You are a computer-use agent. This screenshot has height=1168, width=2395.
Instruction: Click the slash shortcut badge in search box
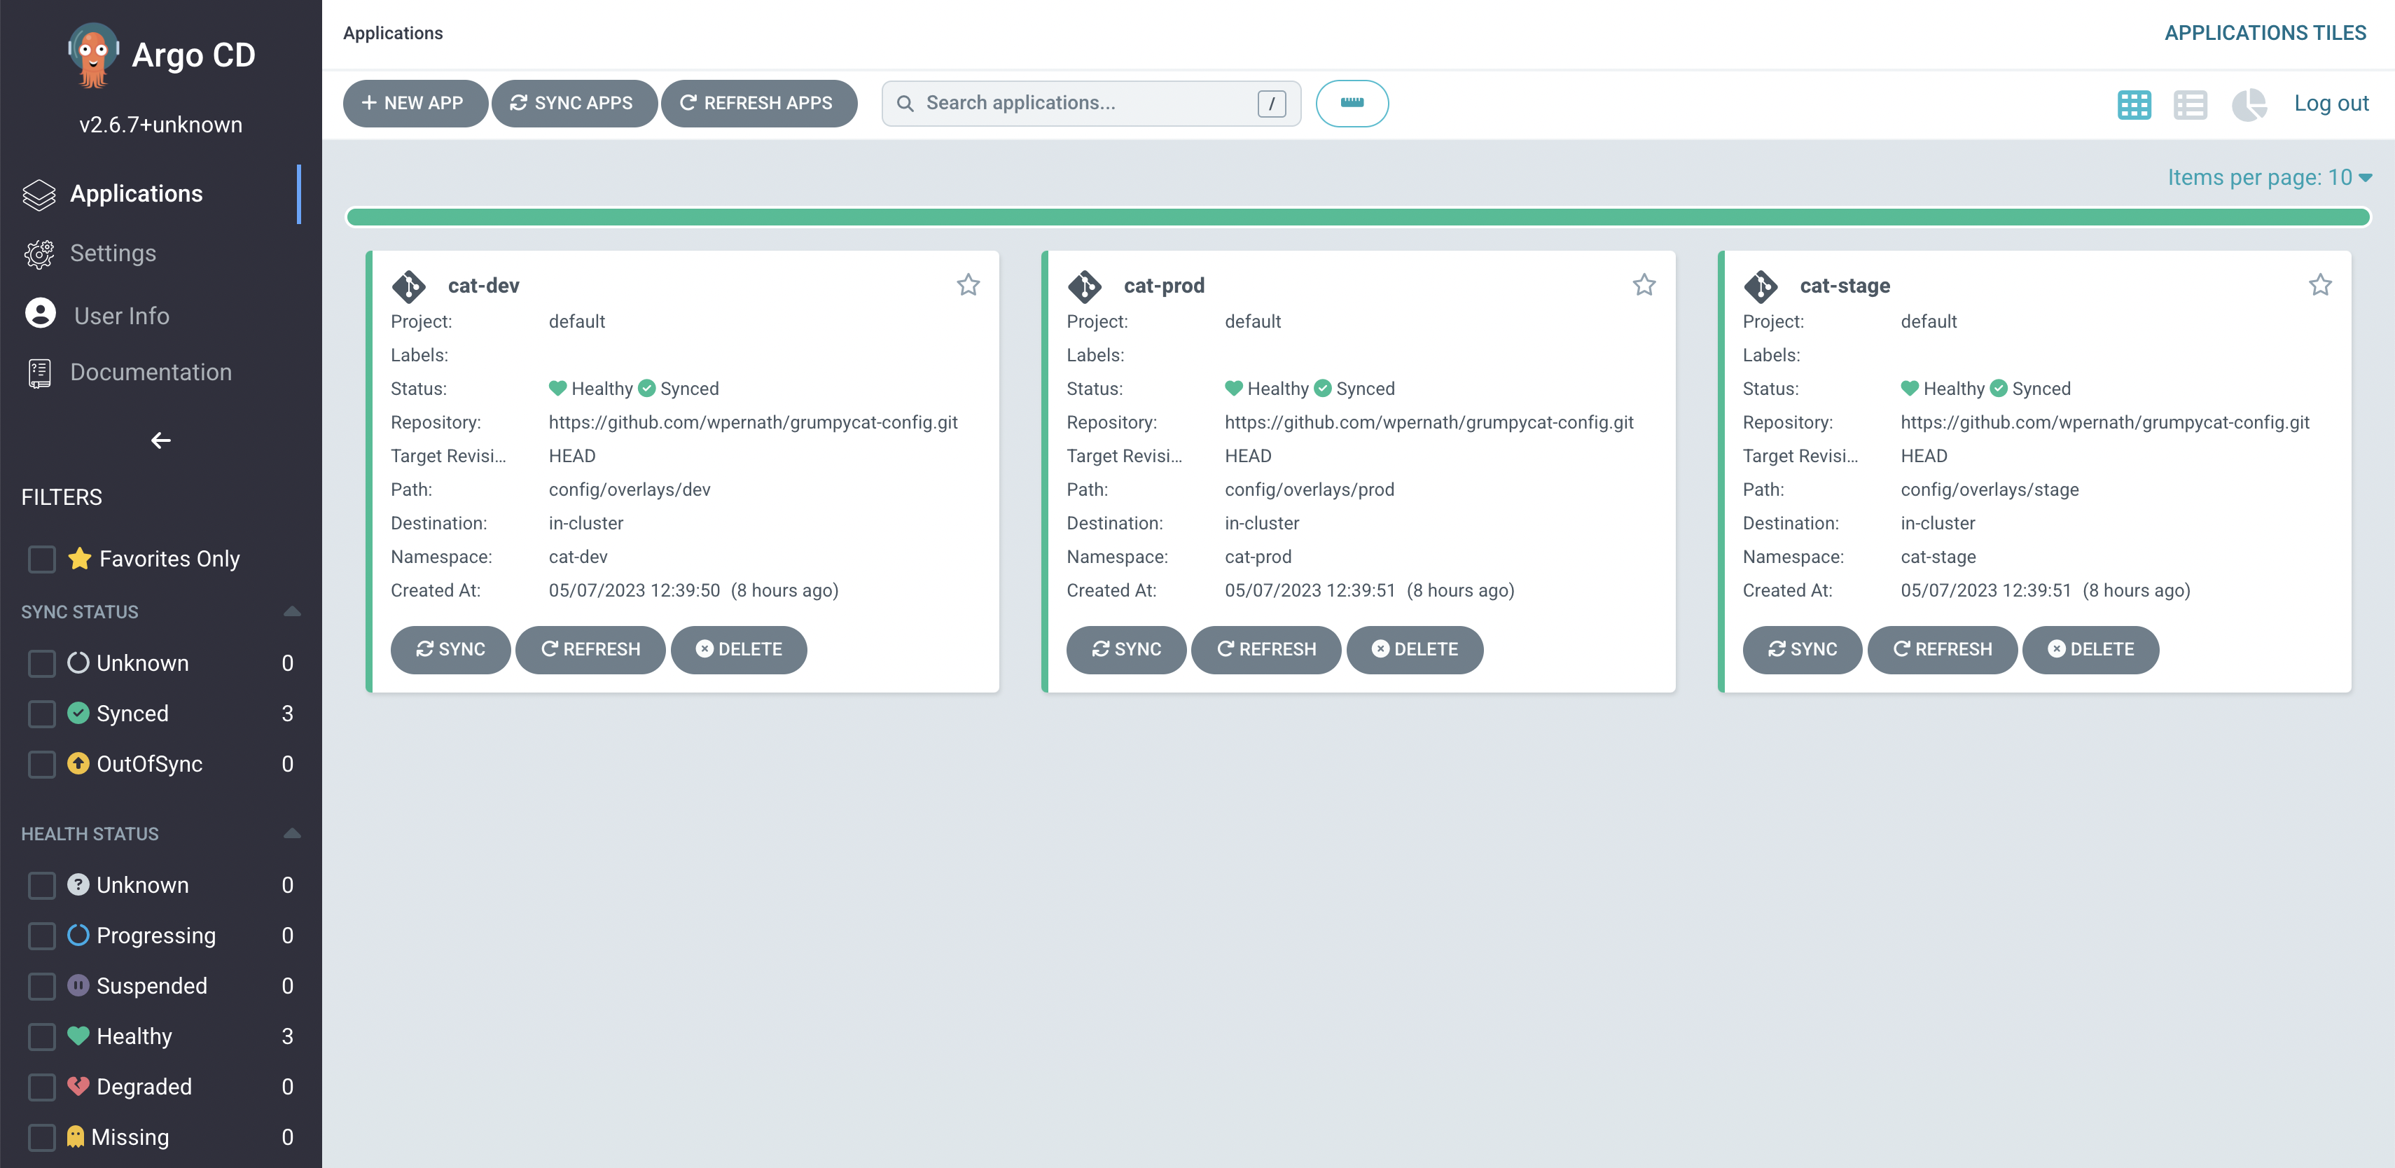pos(1271,103)
